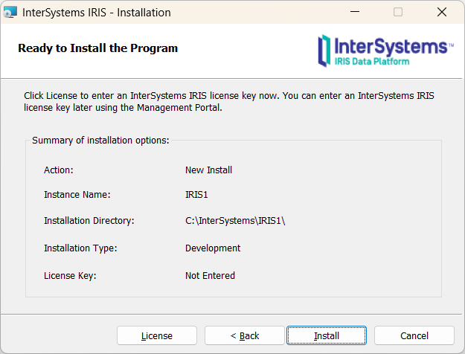
Task: Click the Development installation type value
Action: pyautogui.click(x=213, y=248)
